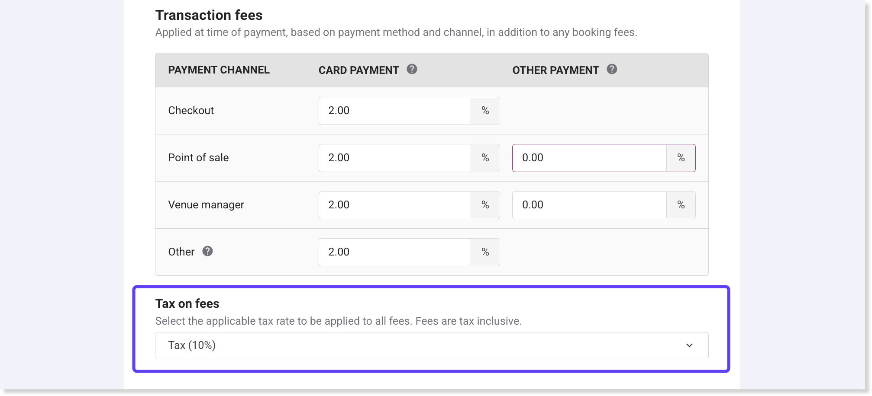Click percent suffix on Point of sale other payment
872x396 pixels.
[x=681, y=158]
